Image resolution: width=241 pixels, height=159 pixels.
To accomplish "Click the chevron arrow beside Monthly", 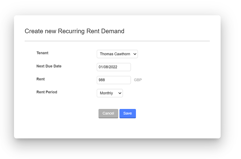I will pos(120,93).
